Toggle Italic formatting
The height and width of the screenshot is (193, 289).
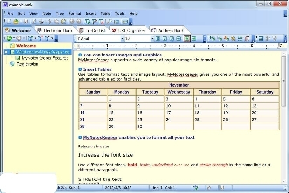point(165,39)
